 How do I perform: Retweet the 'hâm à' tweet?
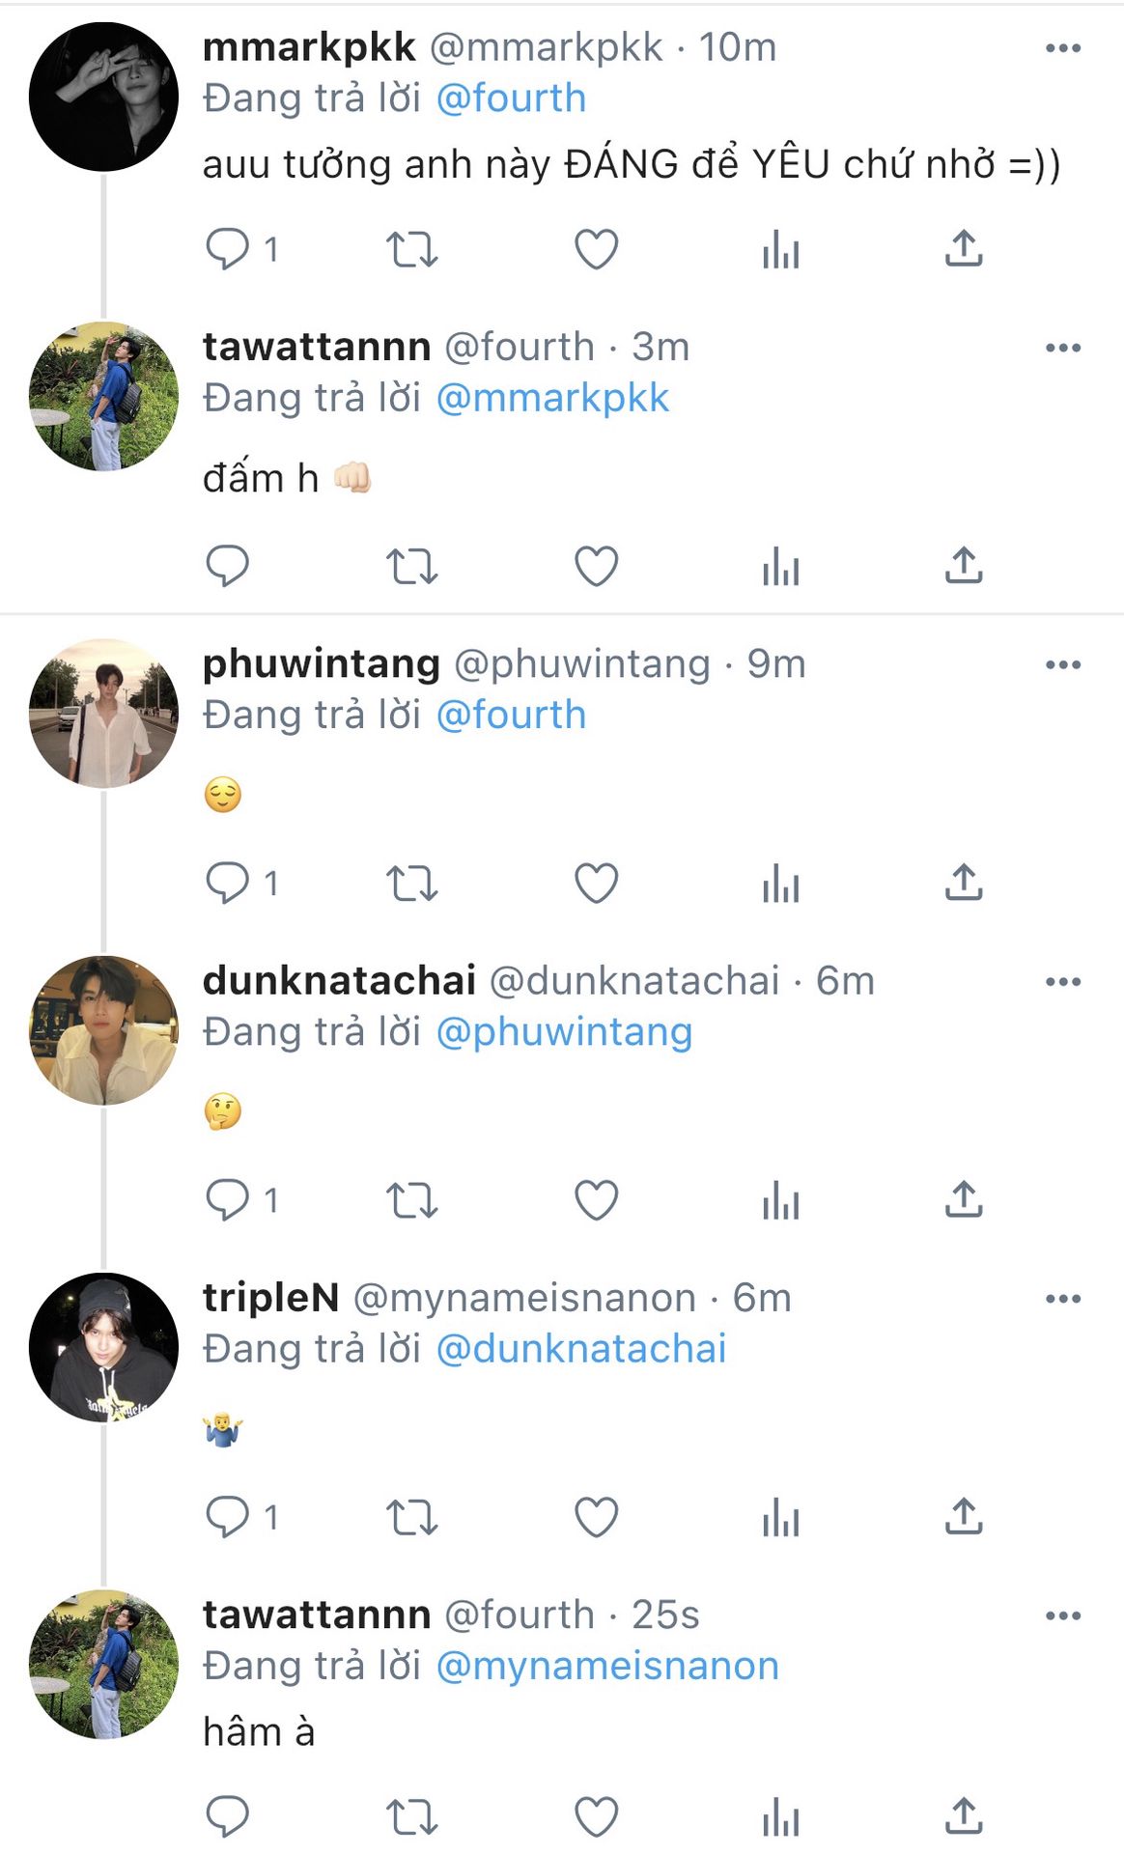click(x=412, y=1817)
